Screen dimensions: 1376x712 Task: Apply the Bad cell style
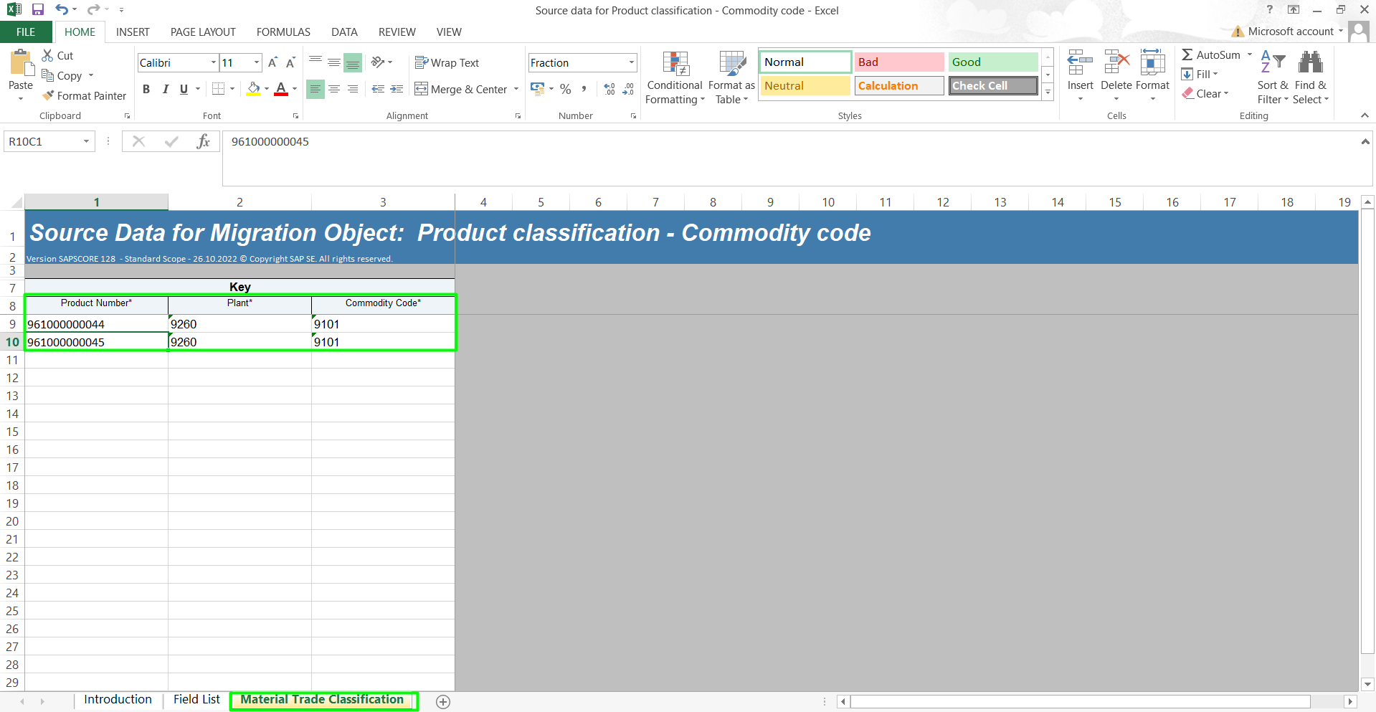899,62
